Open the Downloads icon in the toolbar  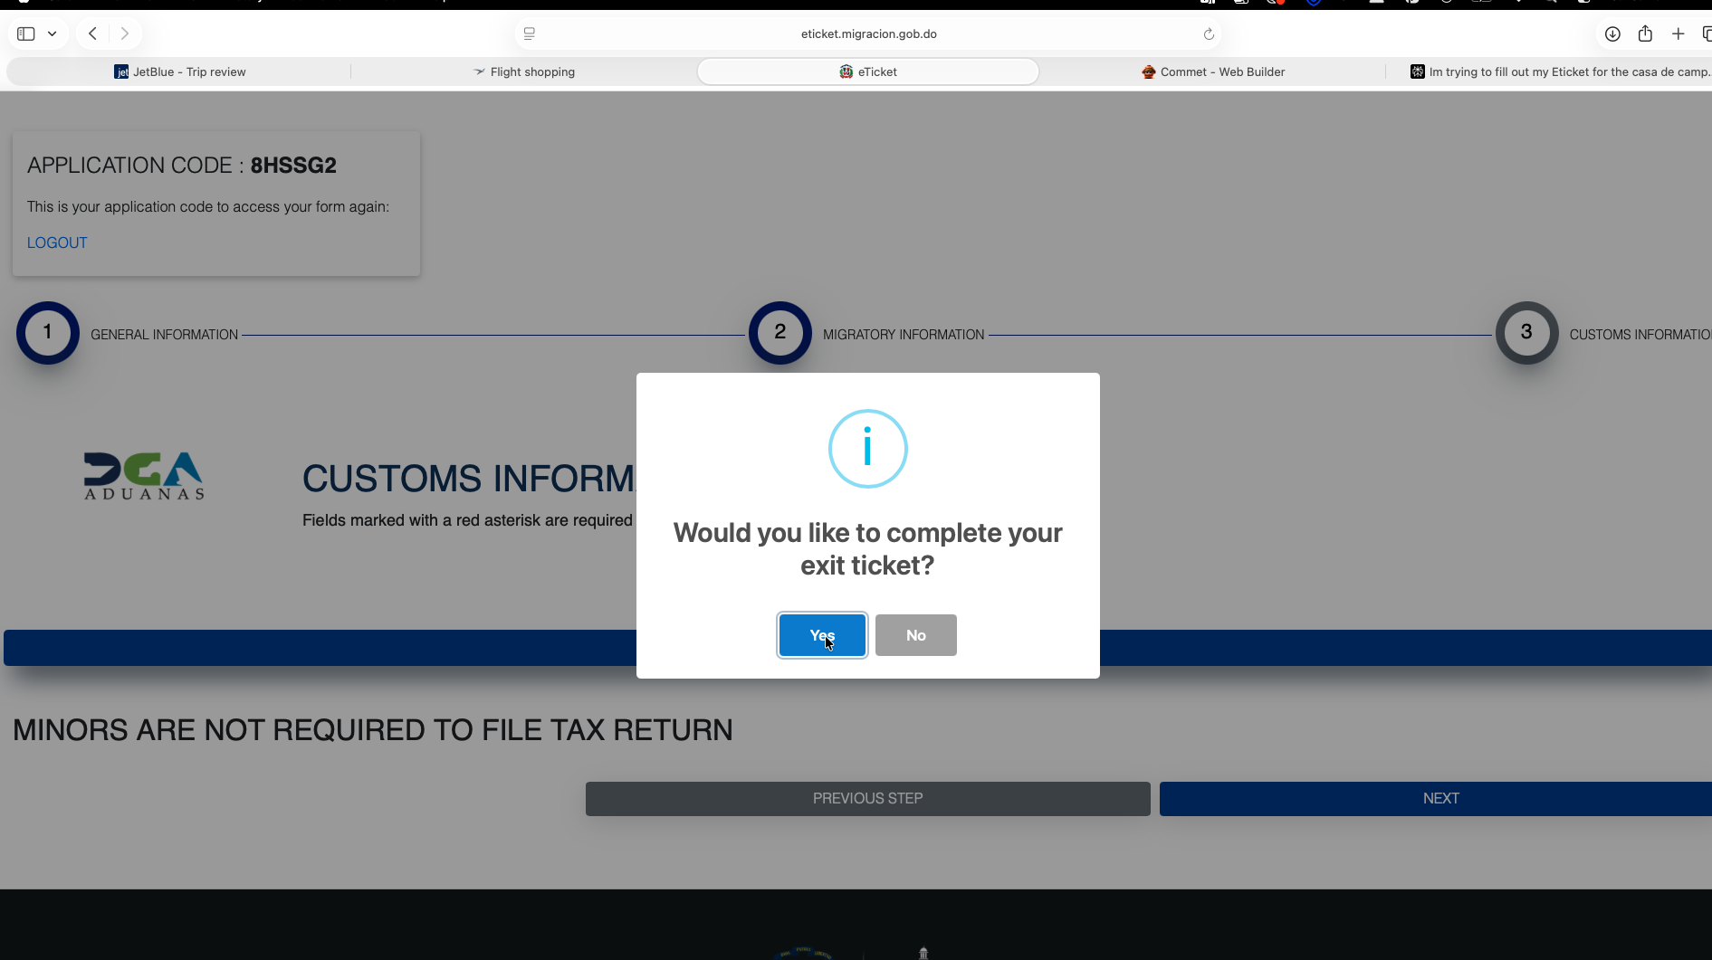1612,33
